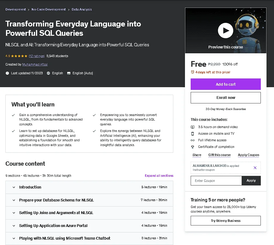Click the closed captions icon

69,73
